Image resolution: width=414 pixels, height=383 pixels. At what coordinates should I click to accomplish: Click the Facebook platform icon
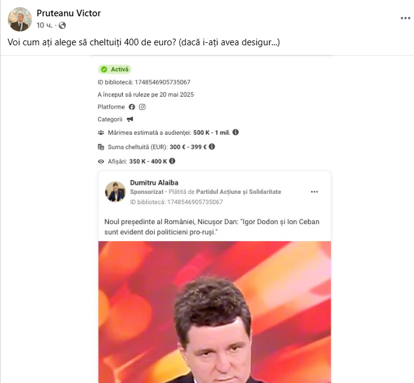(132, 107)
